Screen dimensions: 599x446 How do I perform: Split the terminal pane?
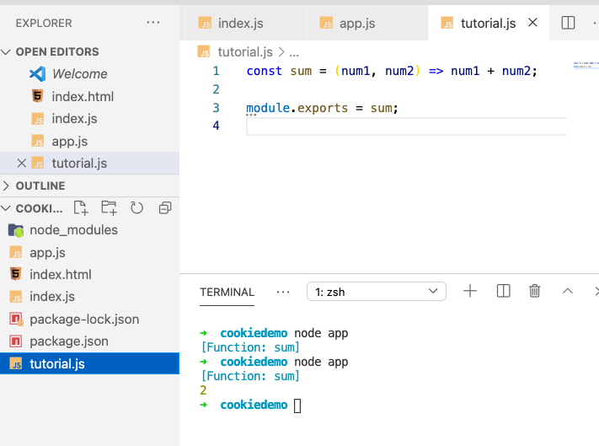[503, 291]
